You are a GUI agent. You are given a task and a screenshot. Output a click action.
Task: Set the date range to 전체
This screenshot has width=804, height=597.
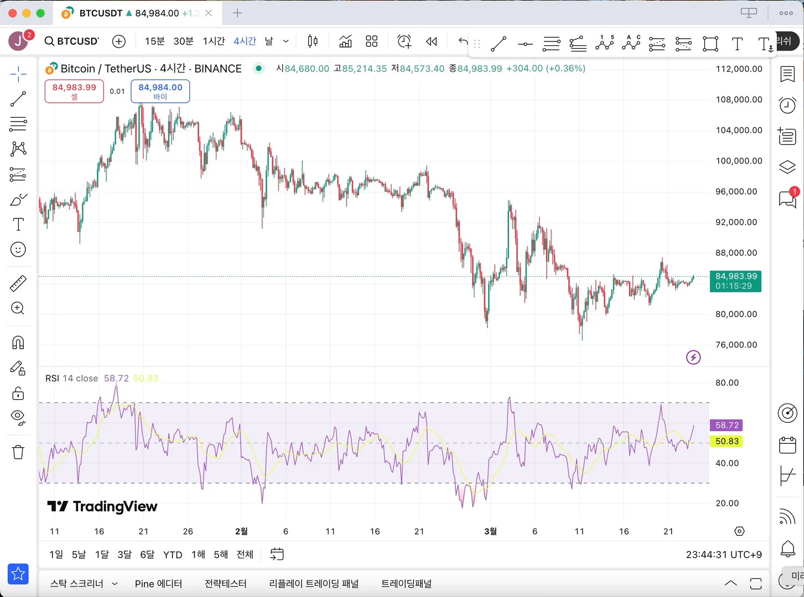(245, 554)
